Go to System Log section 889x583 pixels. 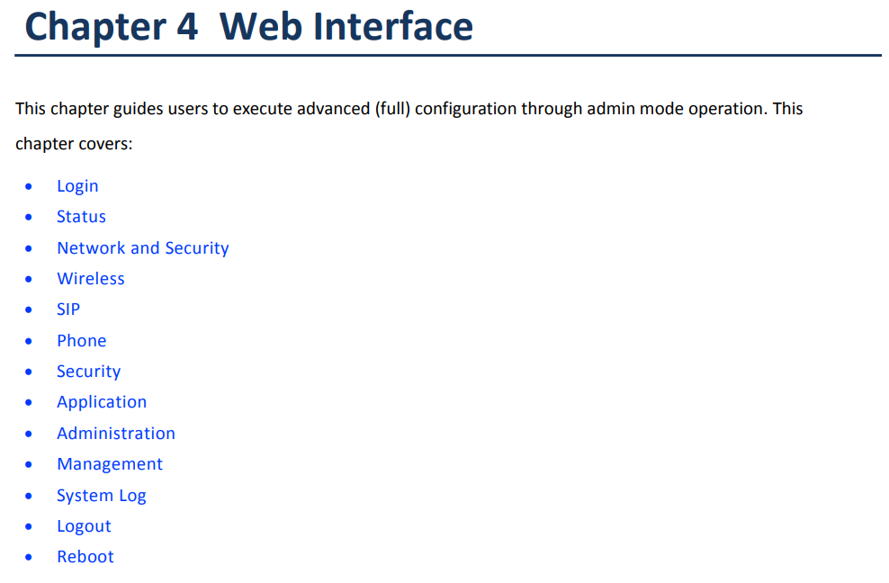(x=102, y=495)
